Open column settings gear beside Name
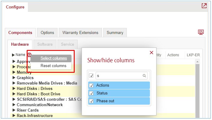The height and width of the screenshot is (120, 212). [29, 55]
